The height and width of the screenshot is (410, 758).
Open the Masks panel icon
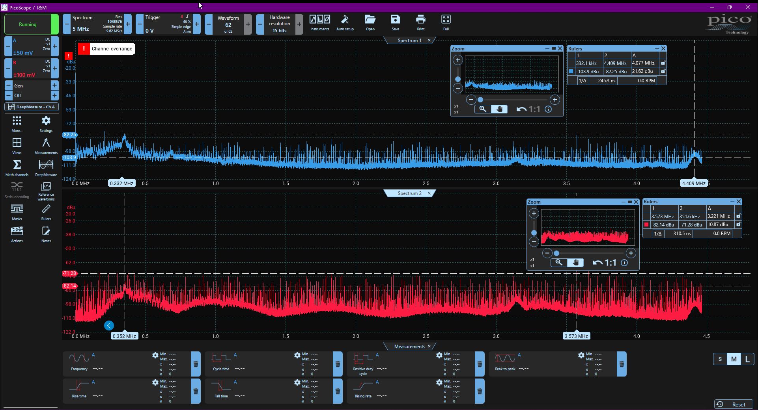click(17, 212)
